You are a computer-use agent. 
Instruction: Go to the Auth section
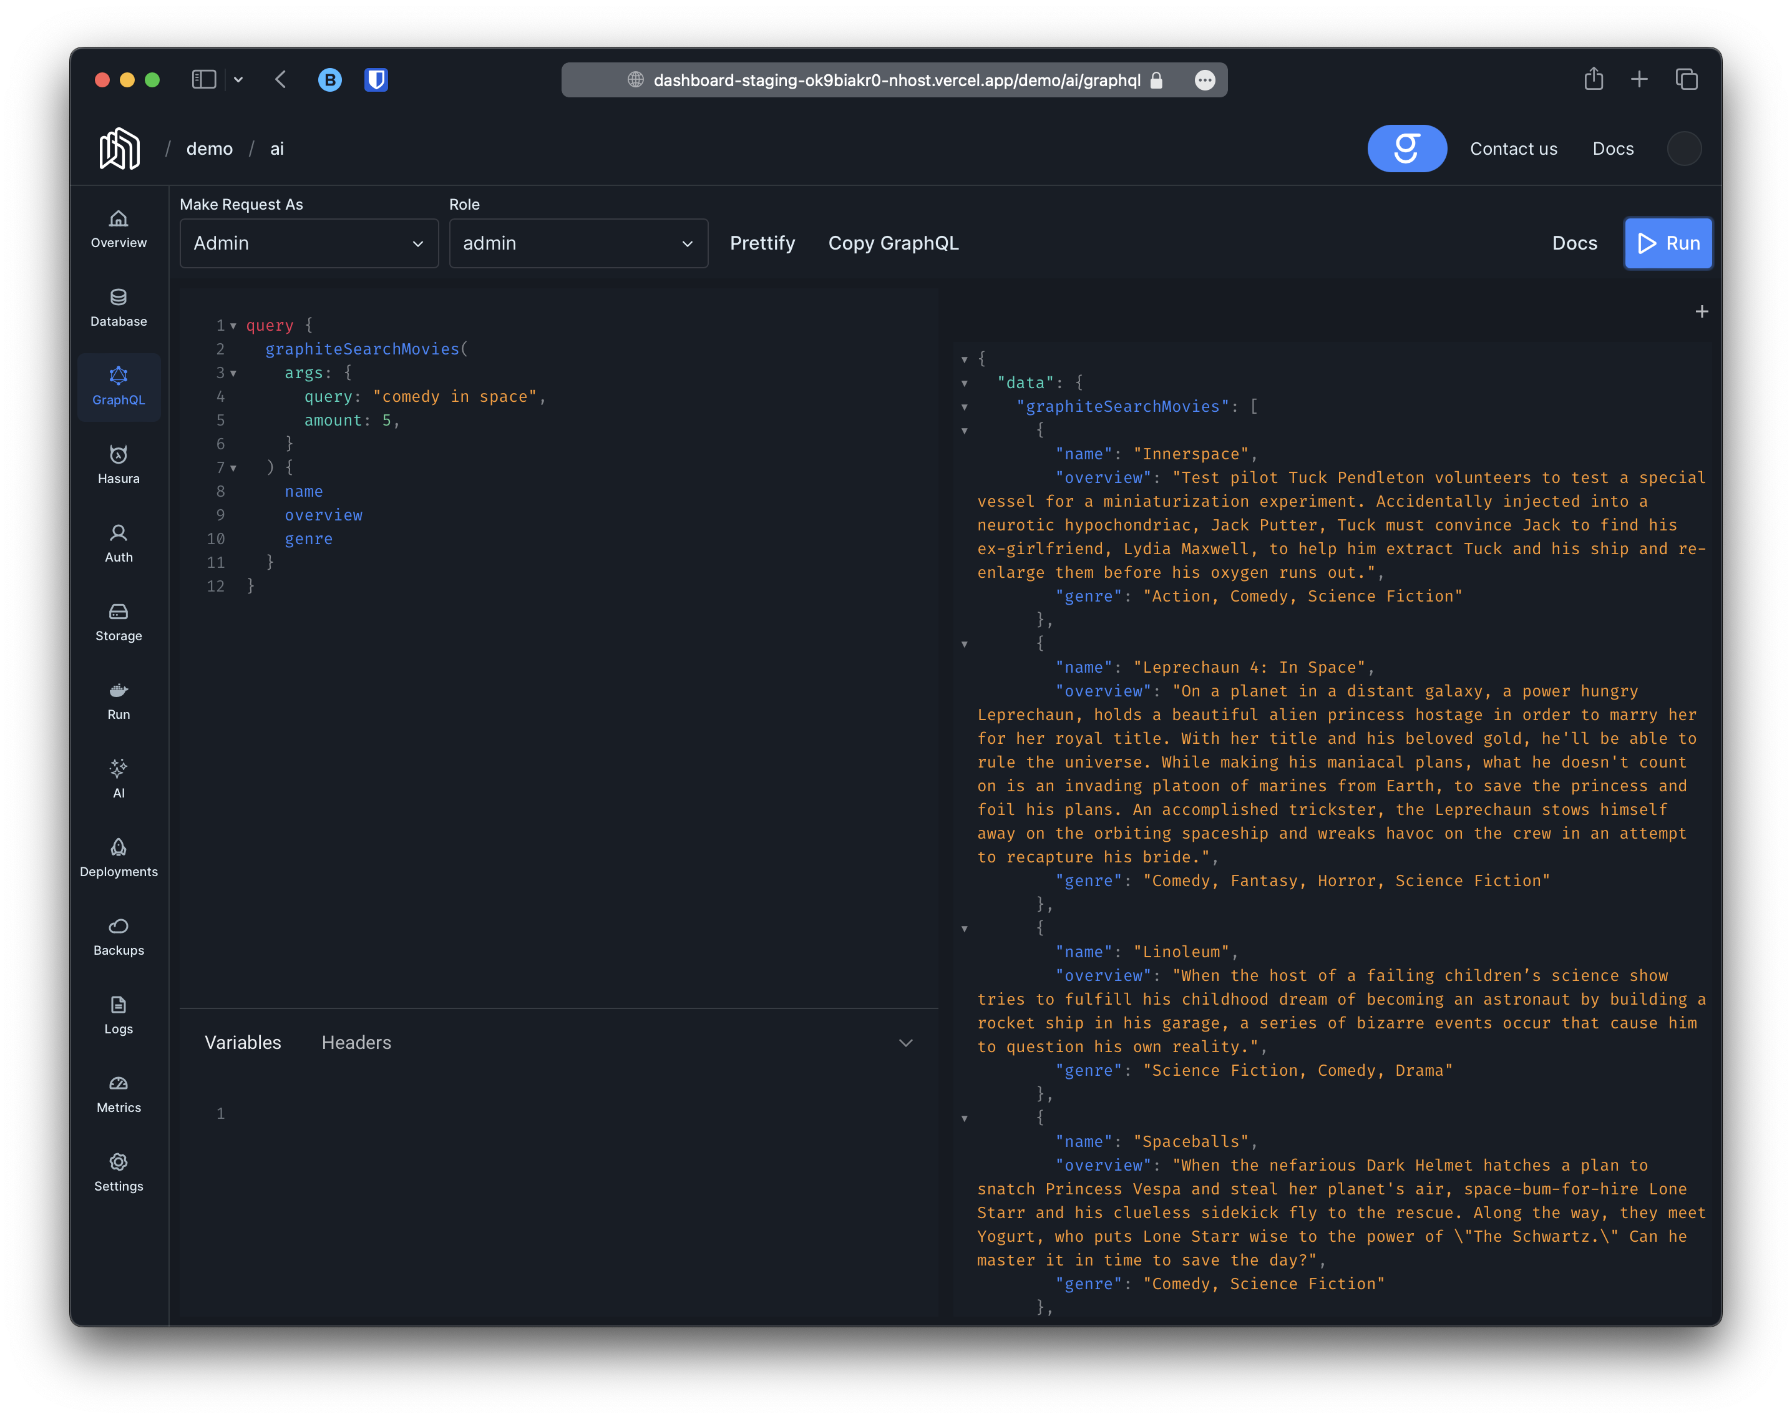point(118,542)
